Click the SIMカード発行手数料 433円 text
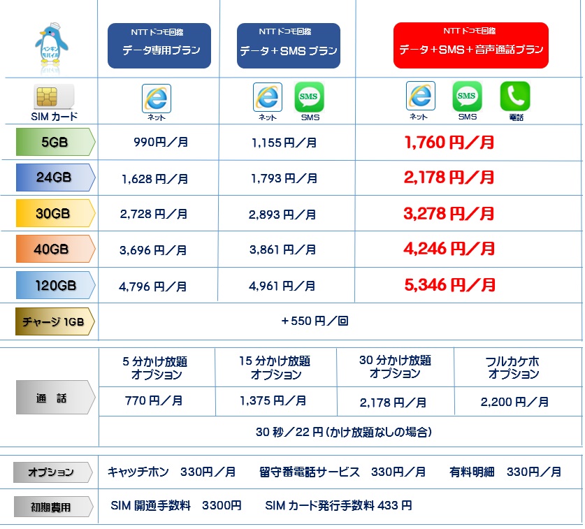The image size is (585, 529). (339, 505)
